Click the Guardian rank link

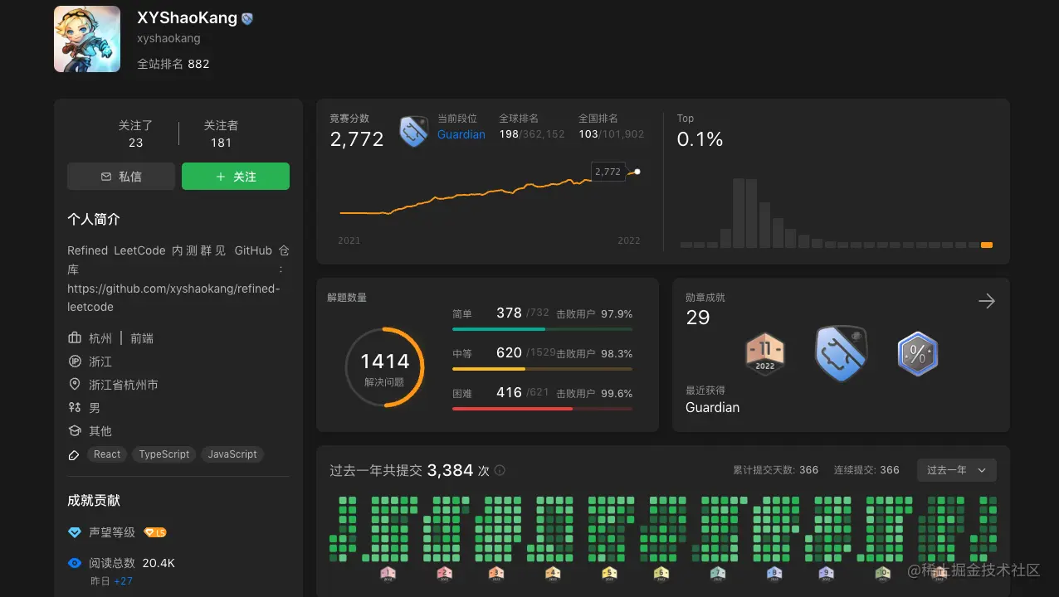(461, 134)
